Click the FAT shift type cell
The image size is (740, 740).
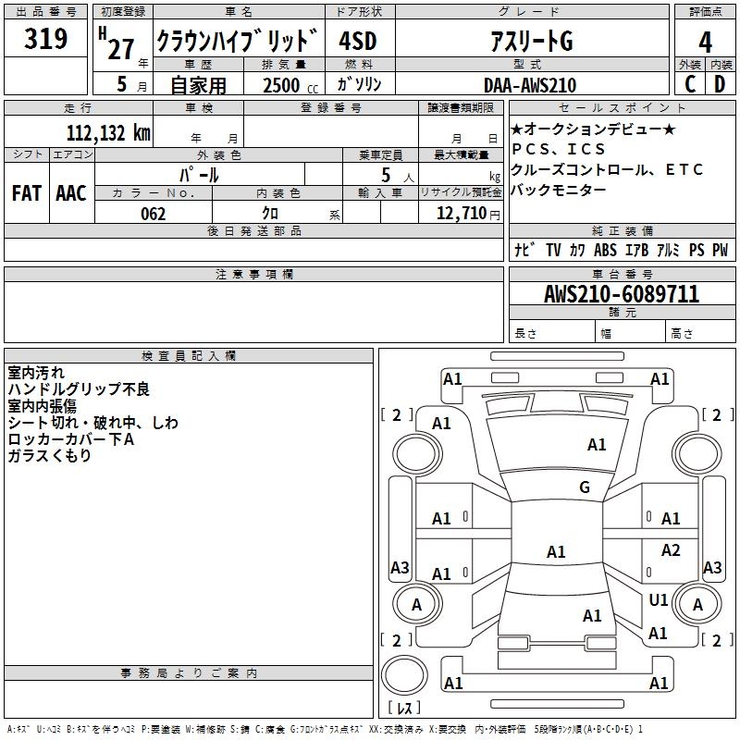pos(27,193)
